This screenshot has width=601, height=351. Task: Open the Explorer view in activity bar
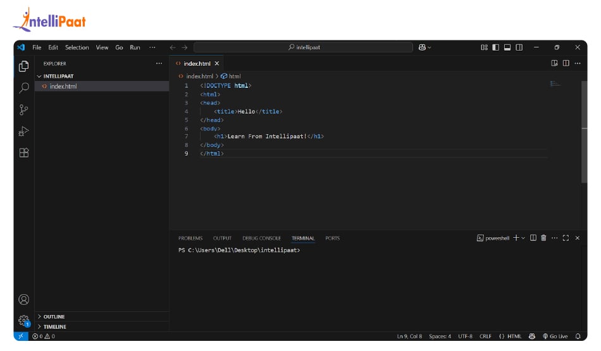point(24,66)
